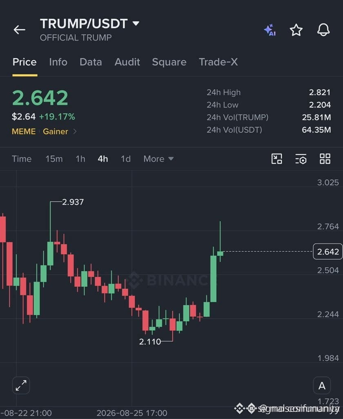Click the large 2.642 price value
The image size is (343, 419).
click(40, 98)
